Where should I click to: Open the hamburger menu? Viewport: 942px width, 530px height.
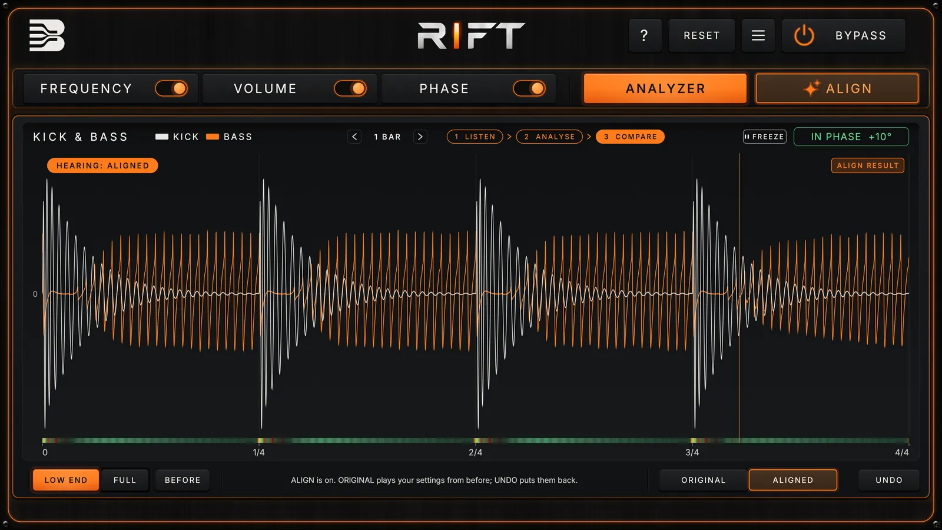pos(758,35)
